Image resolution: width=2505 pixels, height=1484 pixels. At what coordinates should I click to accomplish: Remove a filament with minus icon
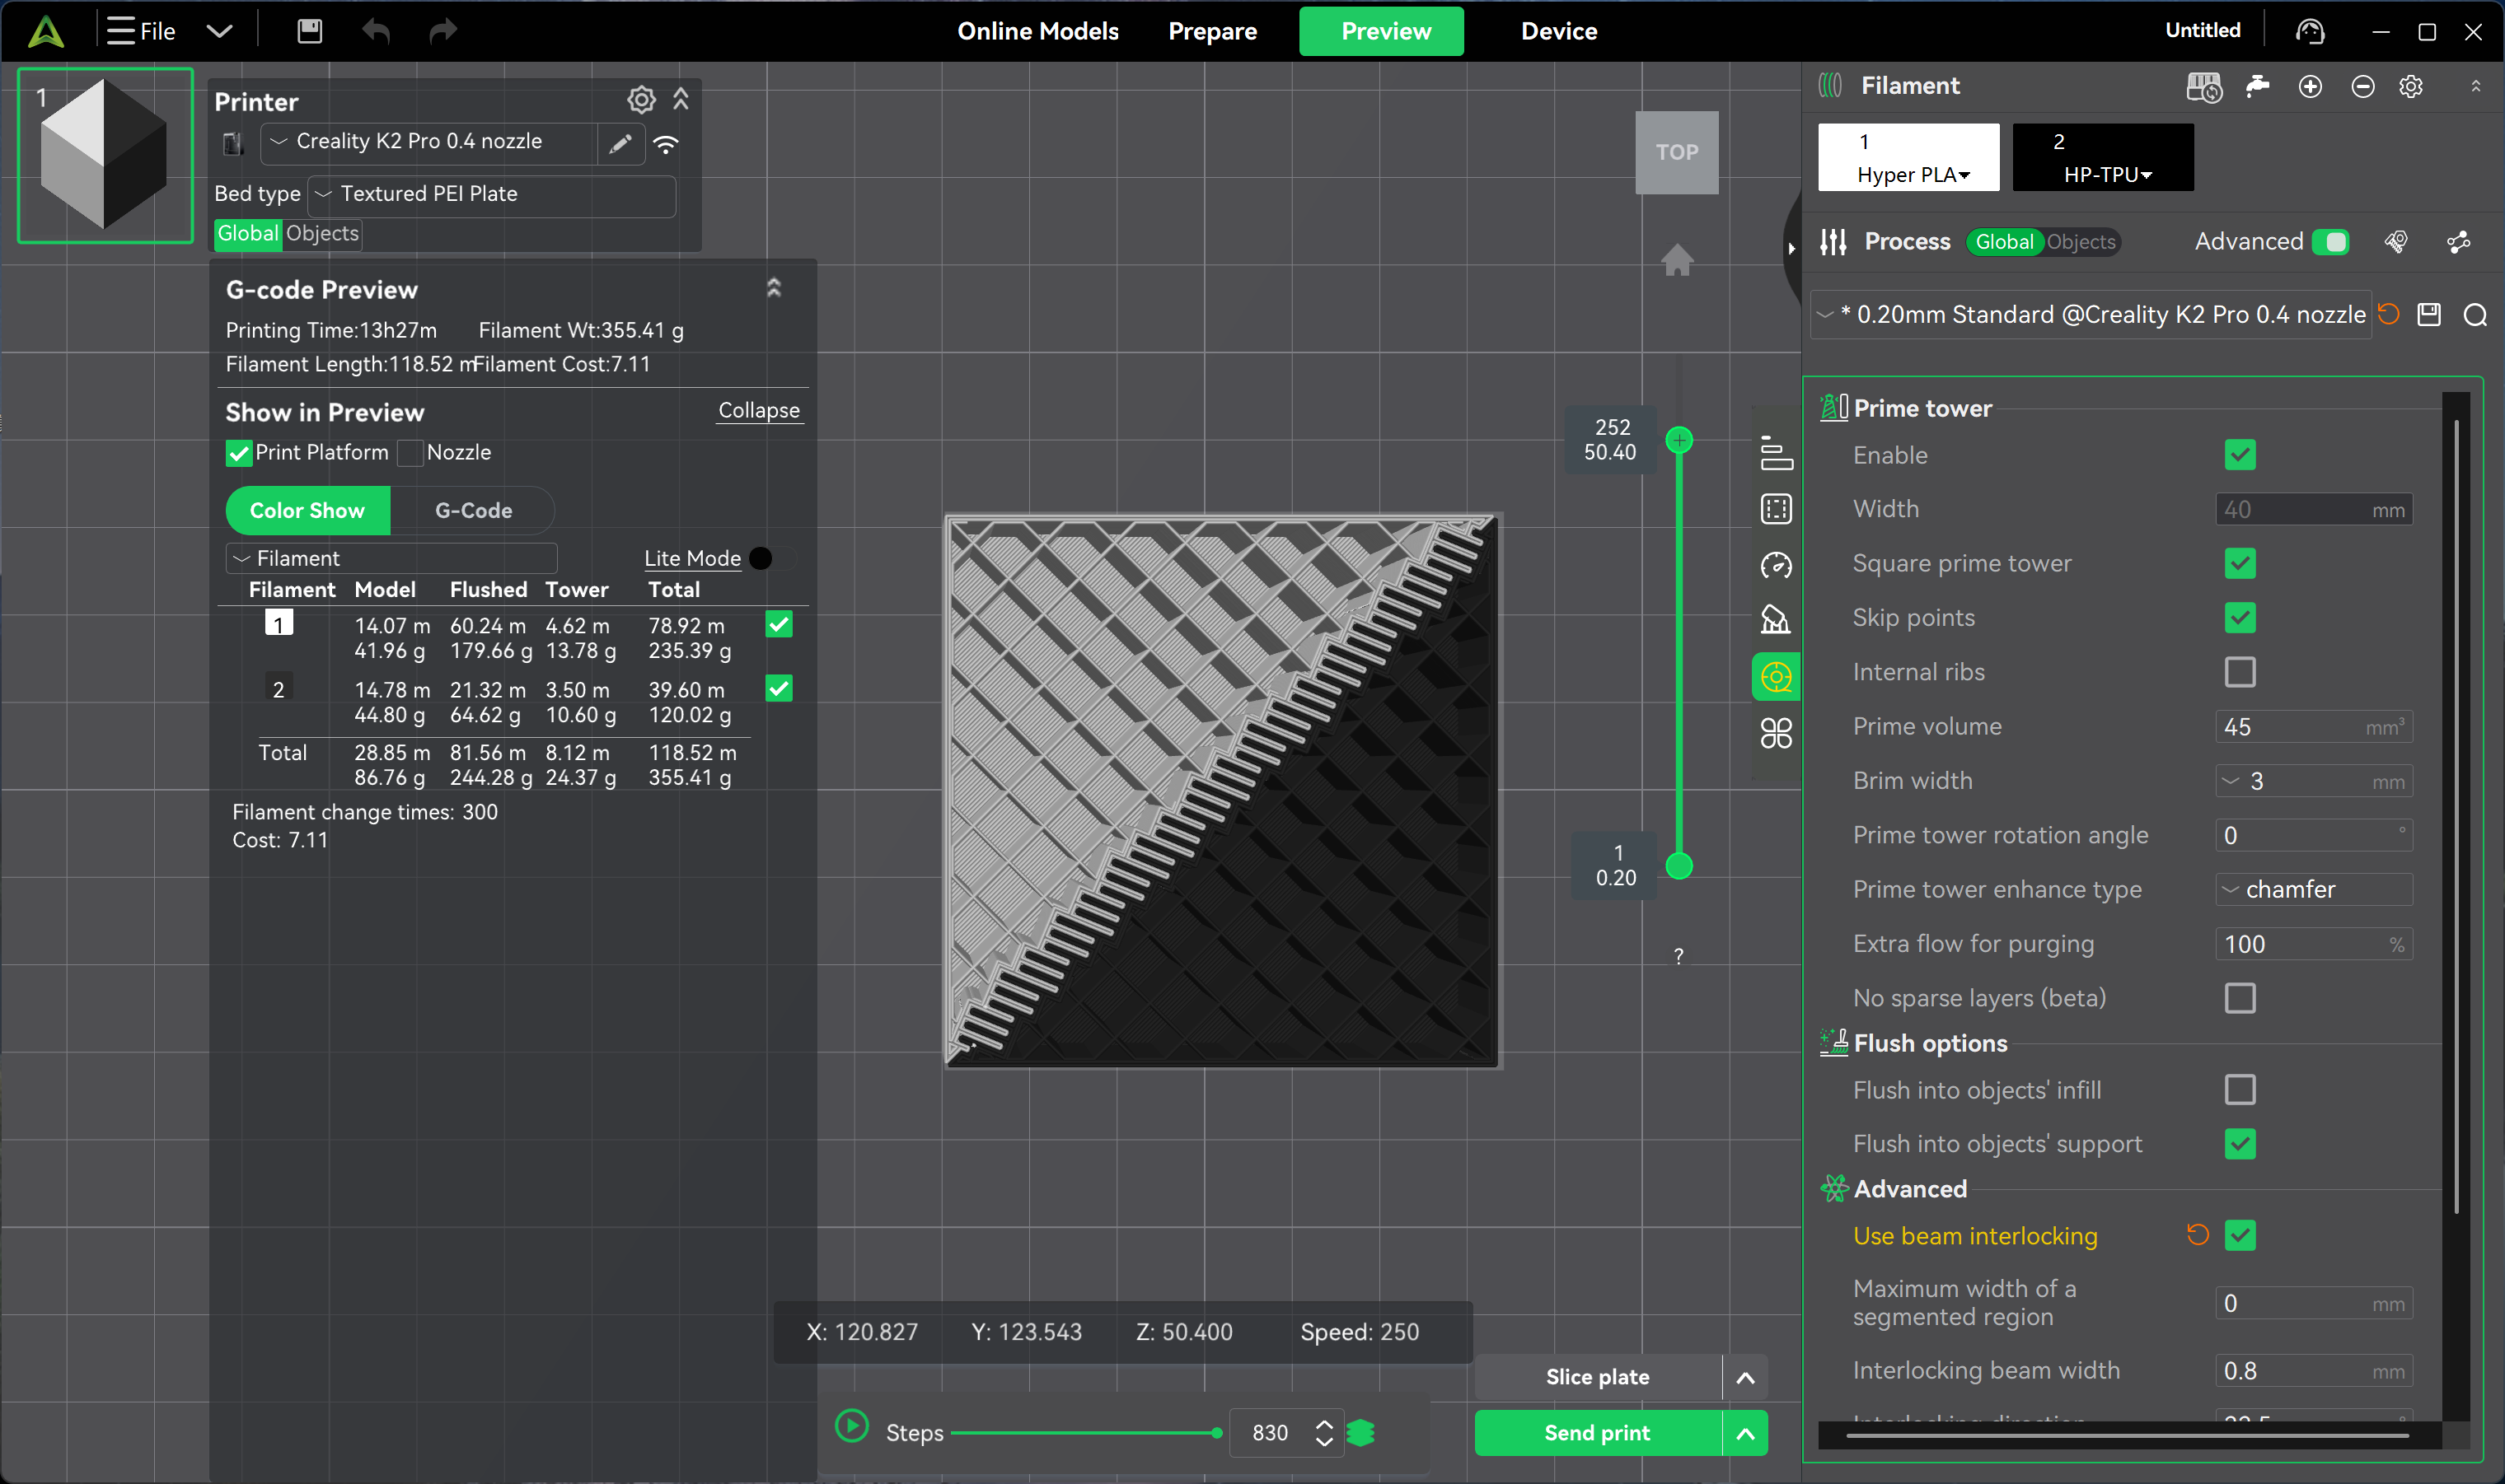click(2363, 87)
